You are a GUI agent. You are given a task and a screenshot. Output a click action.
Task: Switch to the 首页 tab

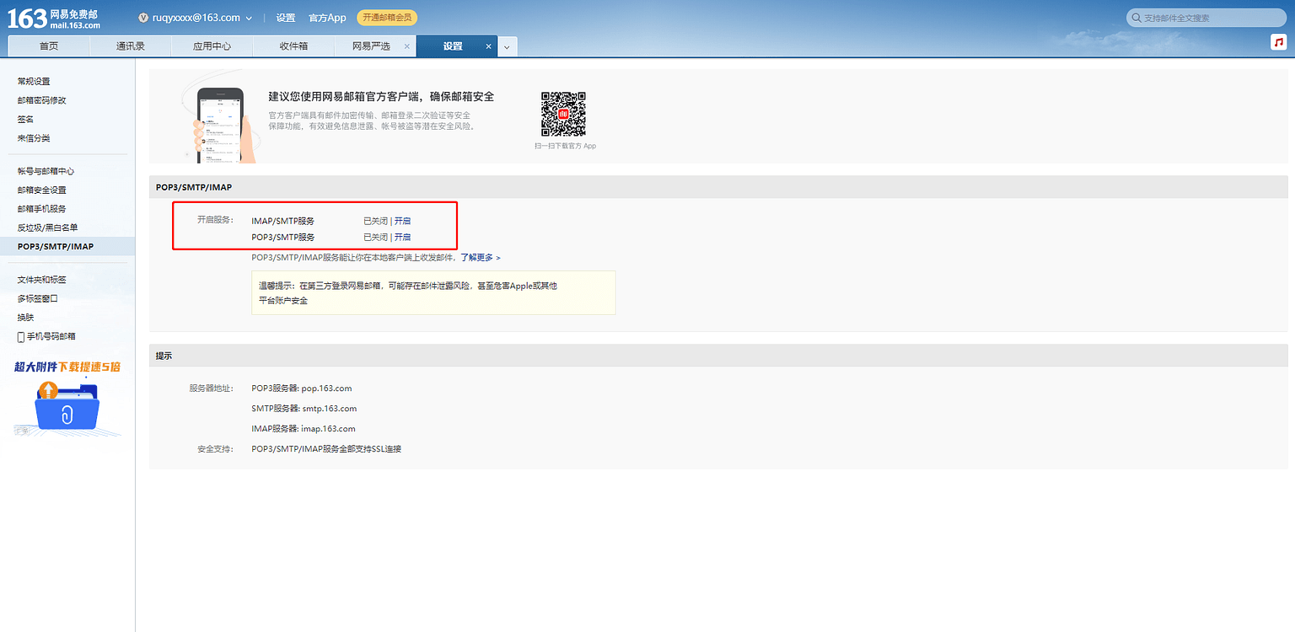[x=49, y=46]
